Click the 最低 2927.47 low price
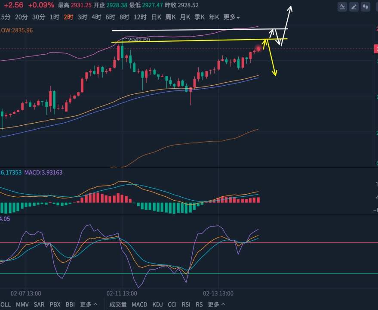Image resolution: width=378 pixels, height=310 pixels. 146,5
